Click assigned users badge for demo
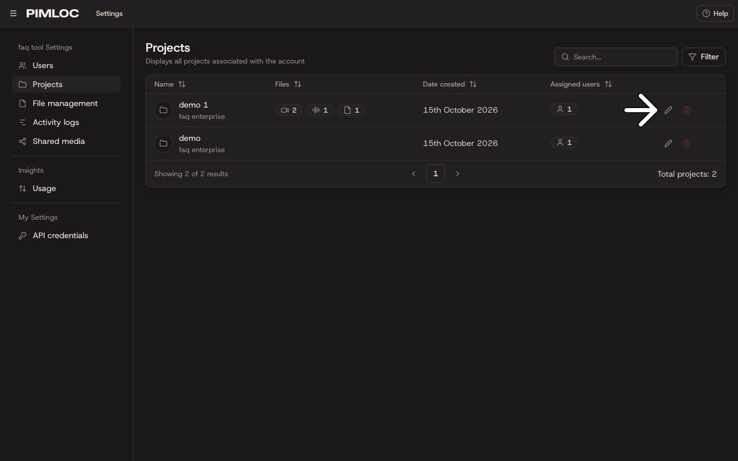 pyautogui.click(x=564, y=142)
